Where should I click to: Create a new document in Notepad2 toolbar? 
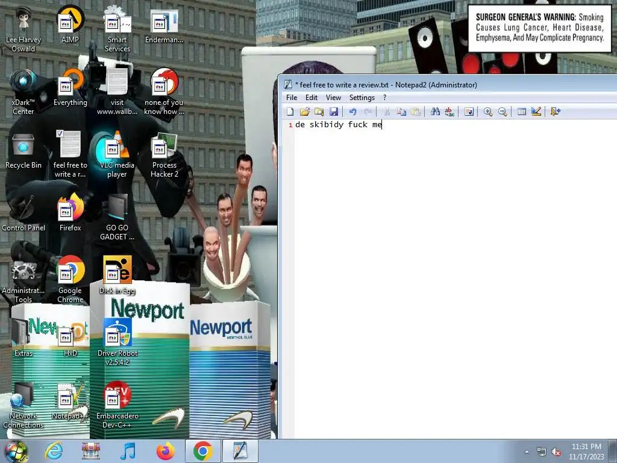290,112
